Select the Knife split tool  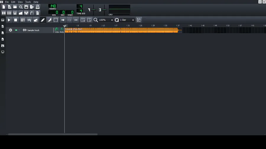tap(49, 20)
